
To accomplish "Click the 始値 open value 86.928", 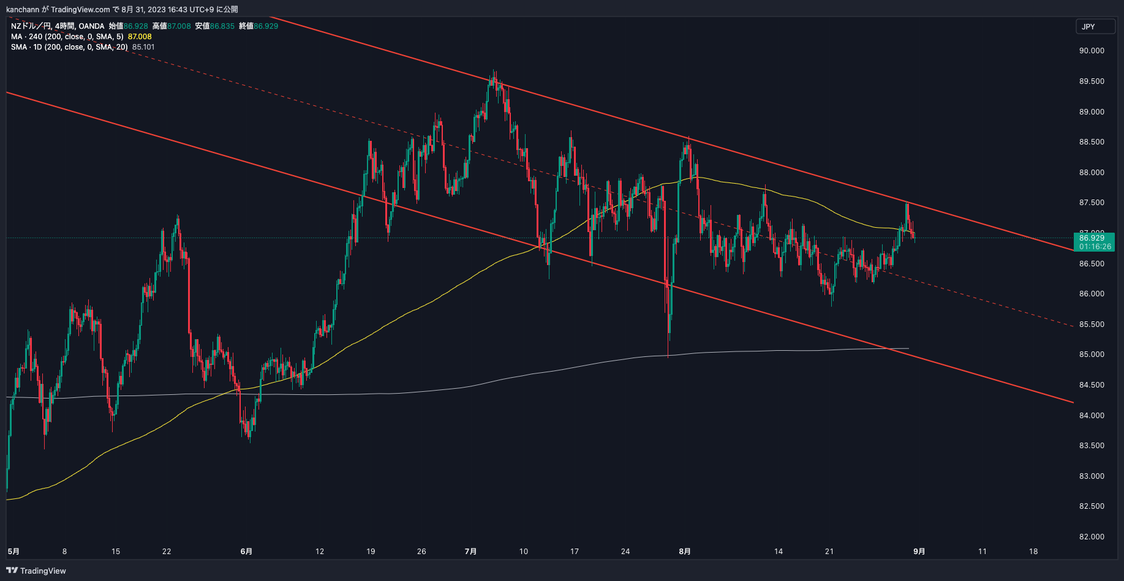I will click(x=136, y=26).
